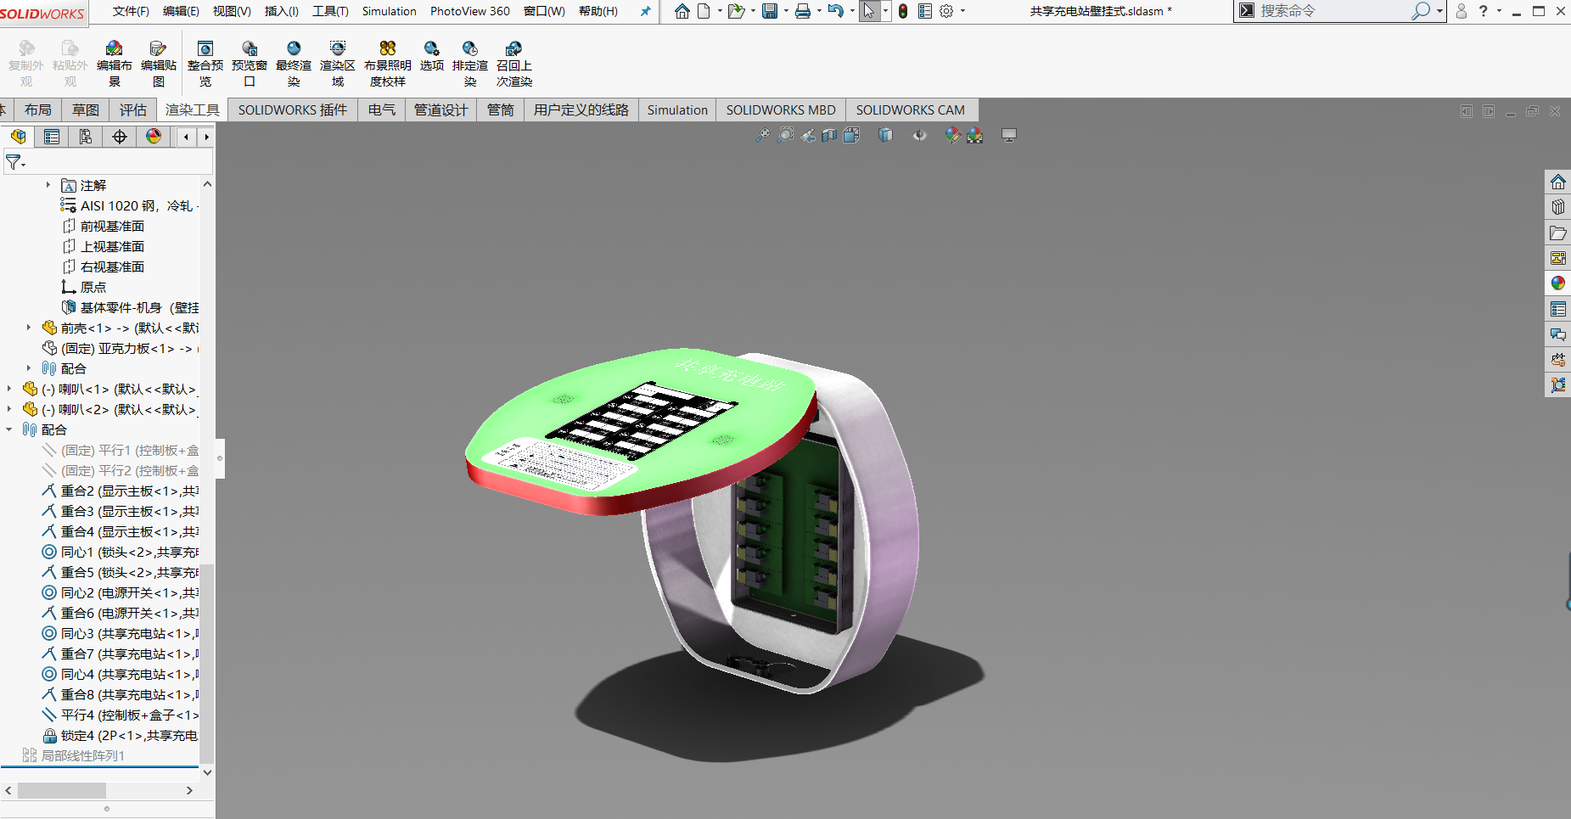Switch to the SOLIDWORKS CAM tab
Screen dimensions: 1571x819
click(911, 110)
